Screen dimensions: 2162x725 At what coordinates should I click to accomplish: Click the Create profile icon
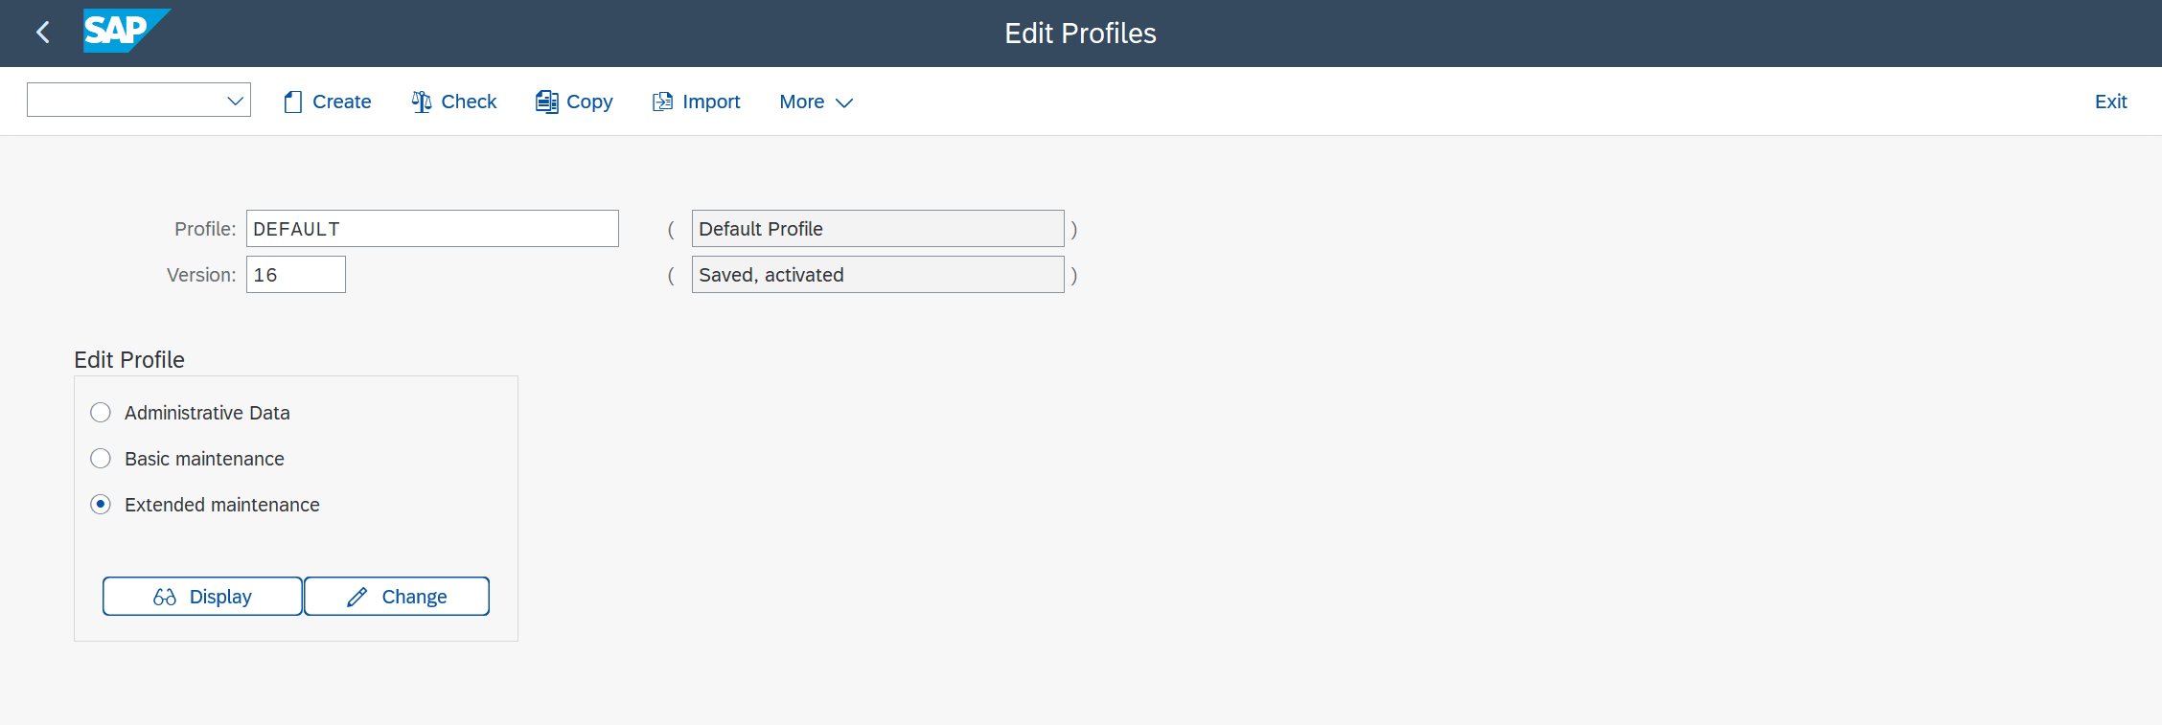293,101
